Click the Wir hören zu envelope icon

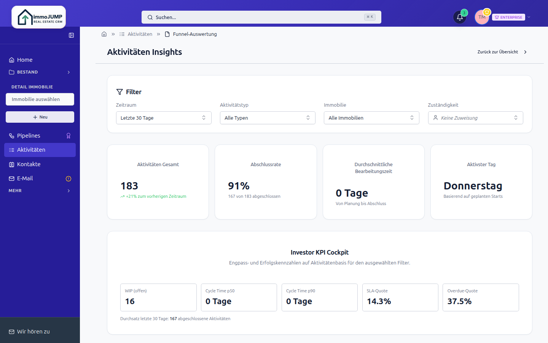pyautogui.click(x=11, y=332)
